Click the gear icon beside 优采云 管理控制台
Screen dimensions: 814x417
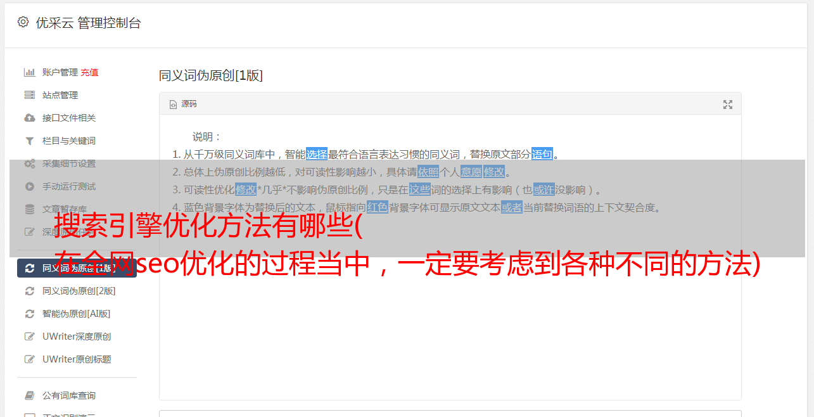(23, 22)
